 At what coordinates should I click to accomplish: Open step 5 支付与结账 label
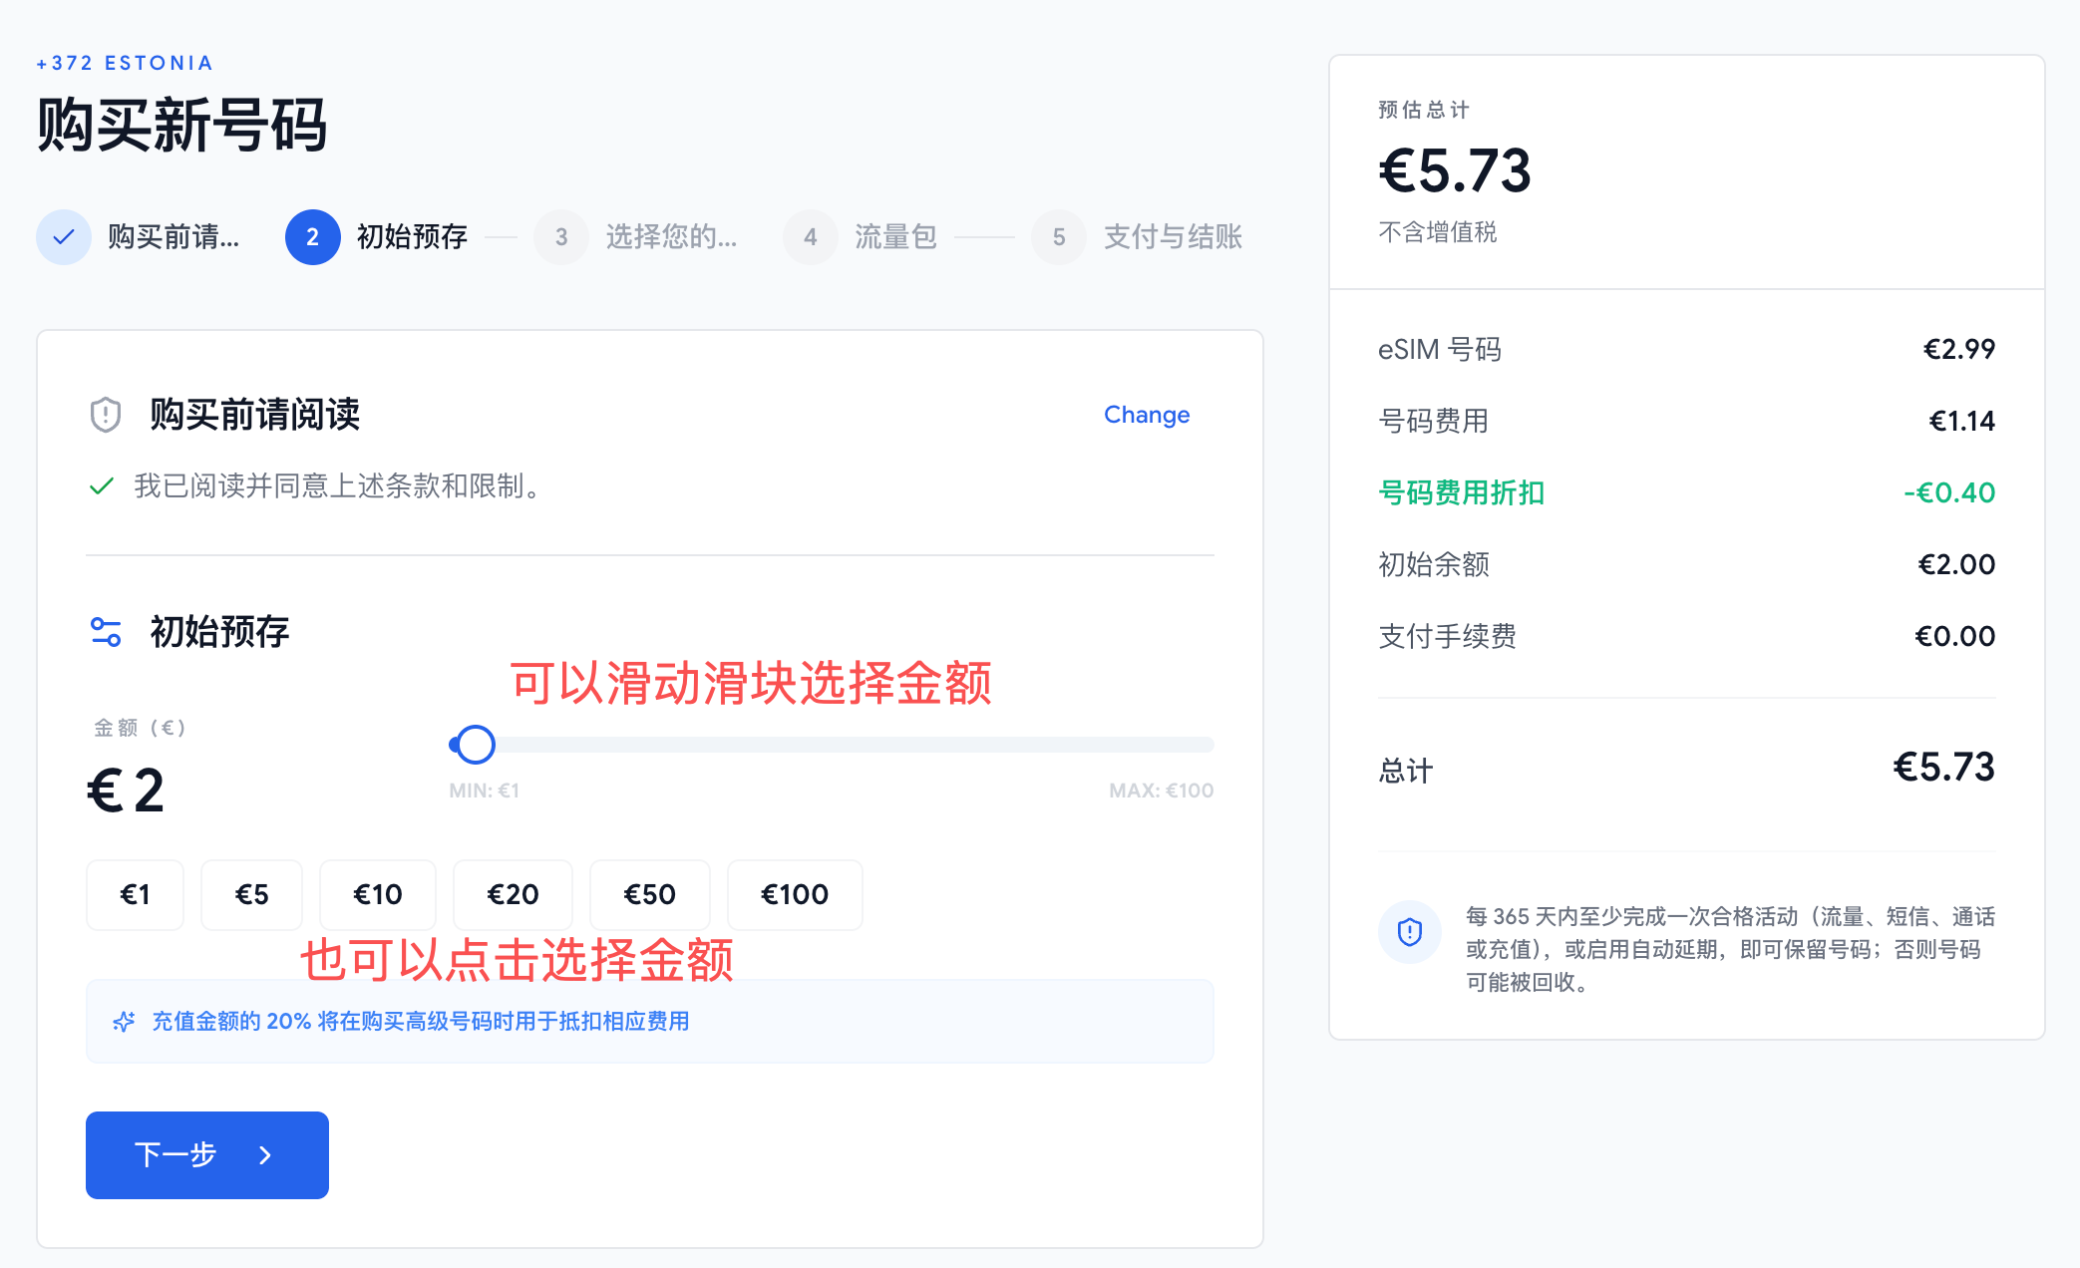click(x=1173, y=237)
